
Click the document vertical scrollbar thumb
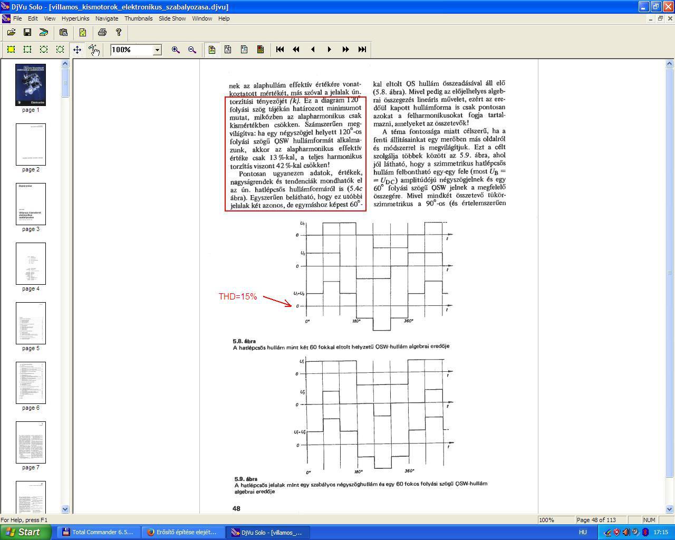click(x=670, y=273)
